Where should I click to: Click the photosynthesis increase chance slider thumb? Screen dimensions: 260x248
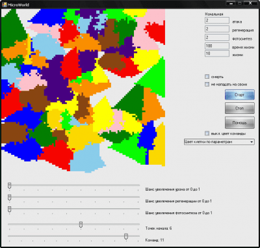pyautogui.click(x=10, y=209)
